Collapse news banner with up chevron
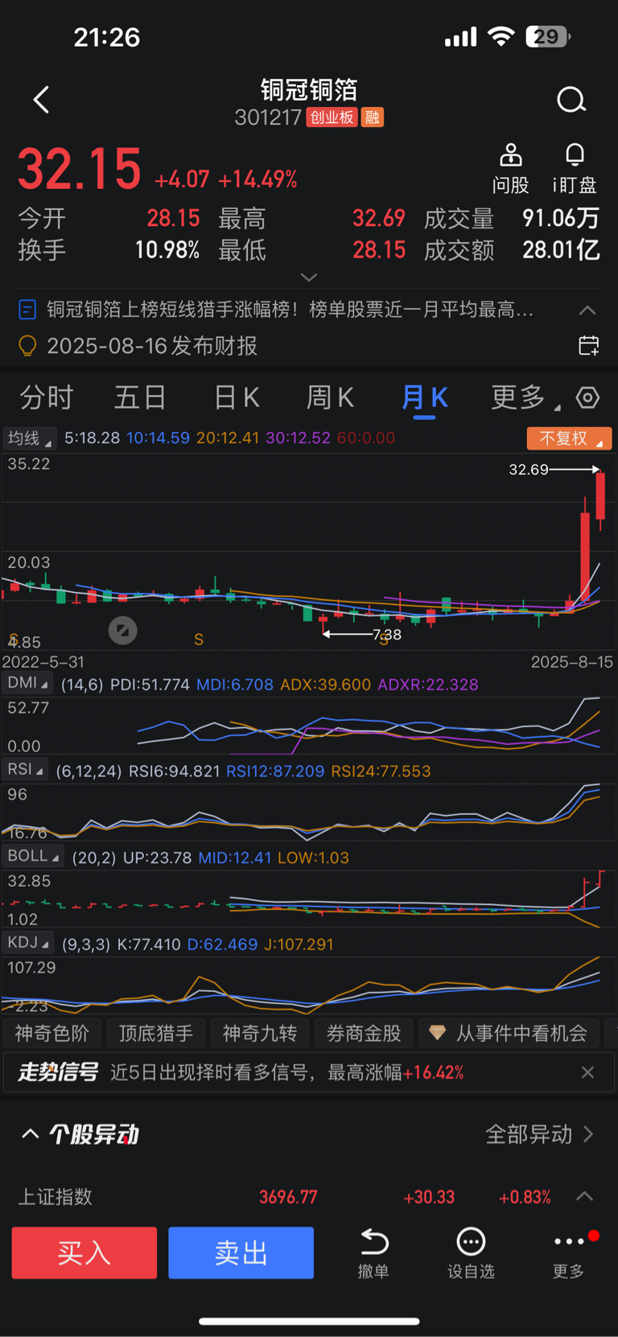Image resolution: width=618 pixels, height=1337 pixels. pyautogui.click(x=587, y=310)
